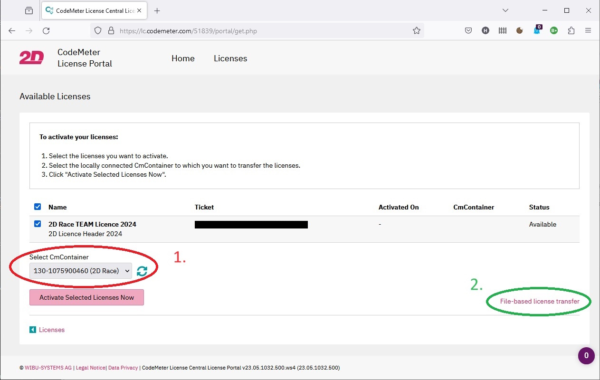The image size is (600, 380).
Task: Reload the page with browser refresh button
Action: pos(46,30)
